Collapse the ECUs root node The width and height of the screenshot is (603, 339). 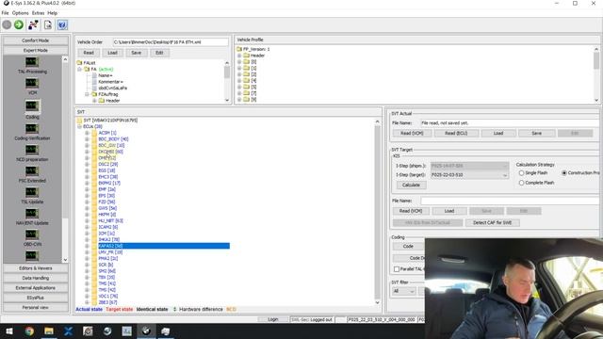click(79, 126)
